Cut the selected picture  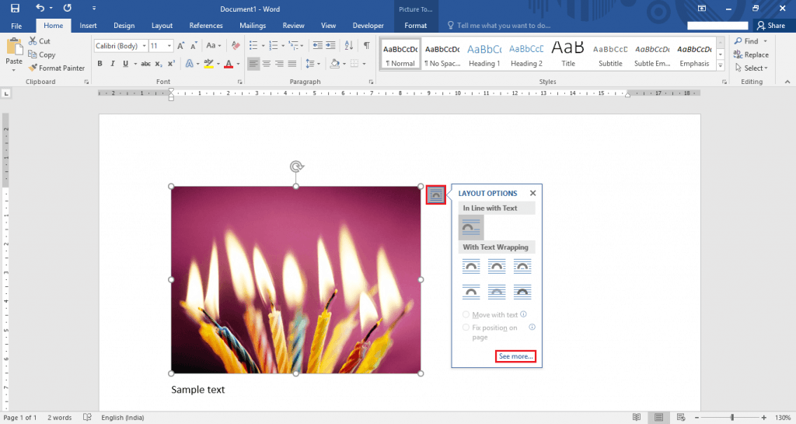[40, 41]
